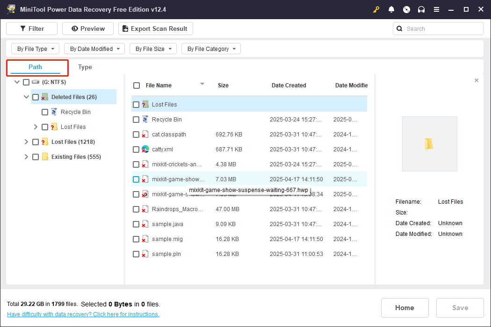Click the Raindrops_Macro file icon

pos(145,209)
